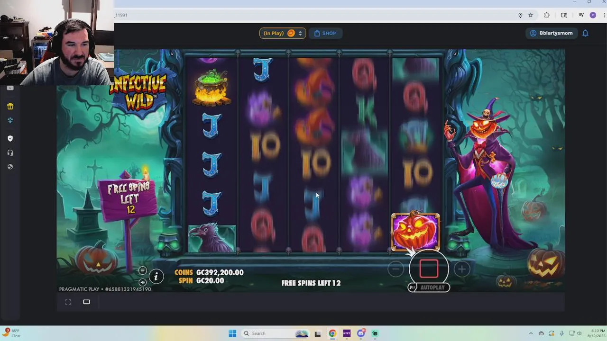This screenshot has width=607, height=341.
Task: Click the Autoplay button
Action: pyautogui.click(x=429, y=287)
